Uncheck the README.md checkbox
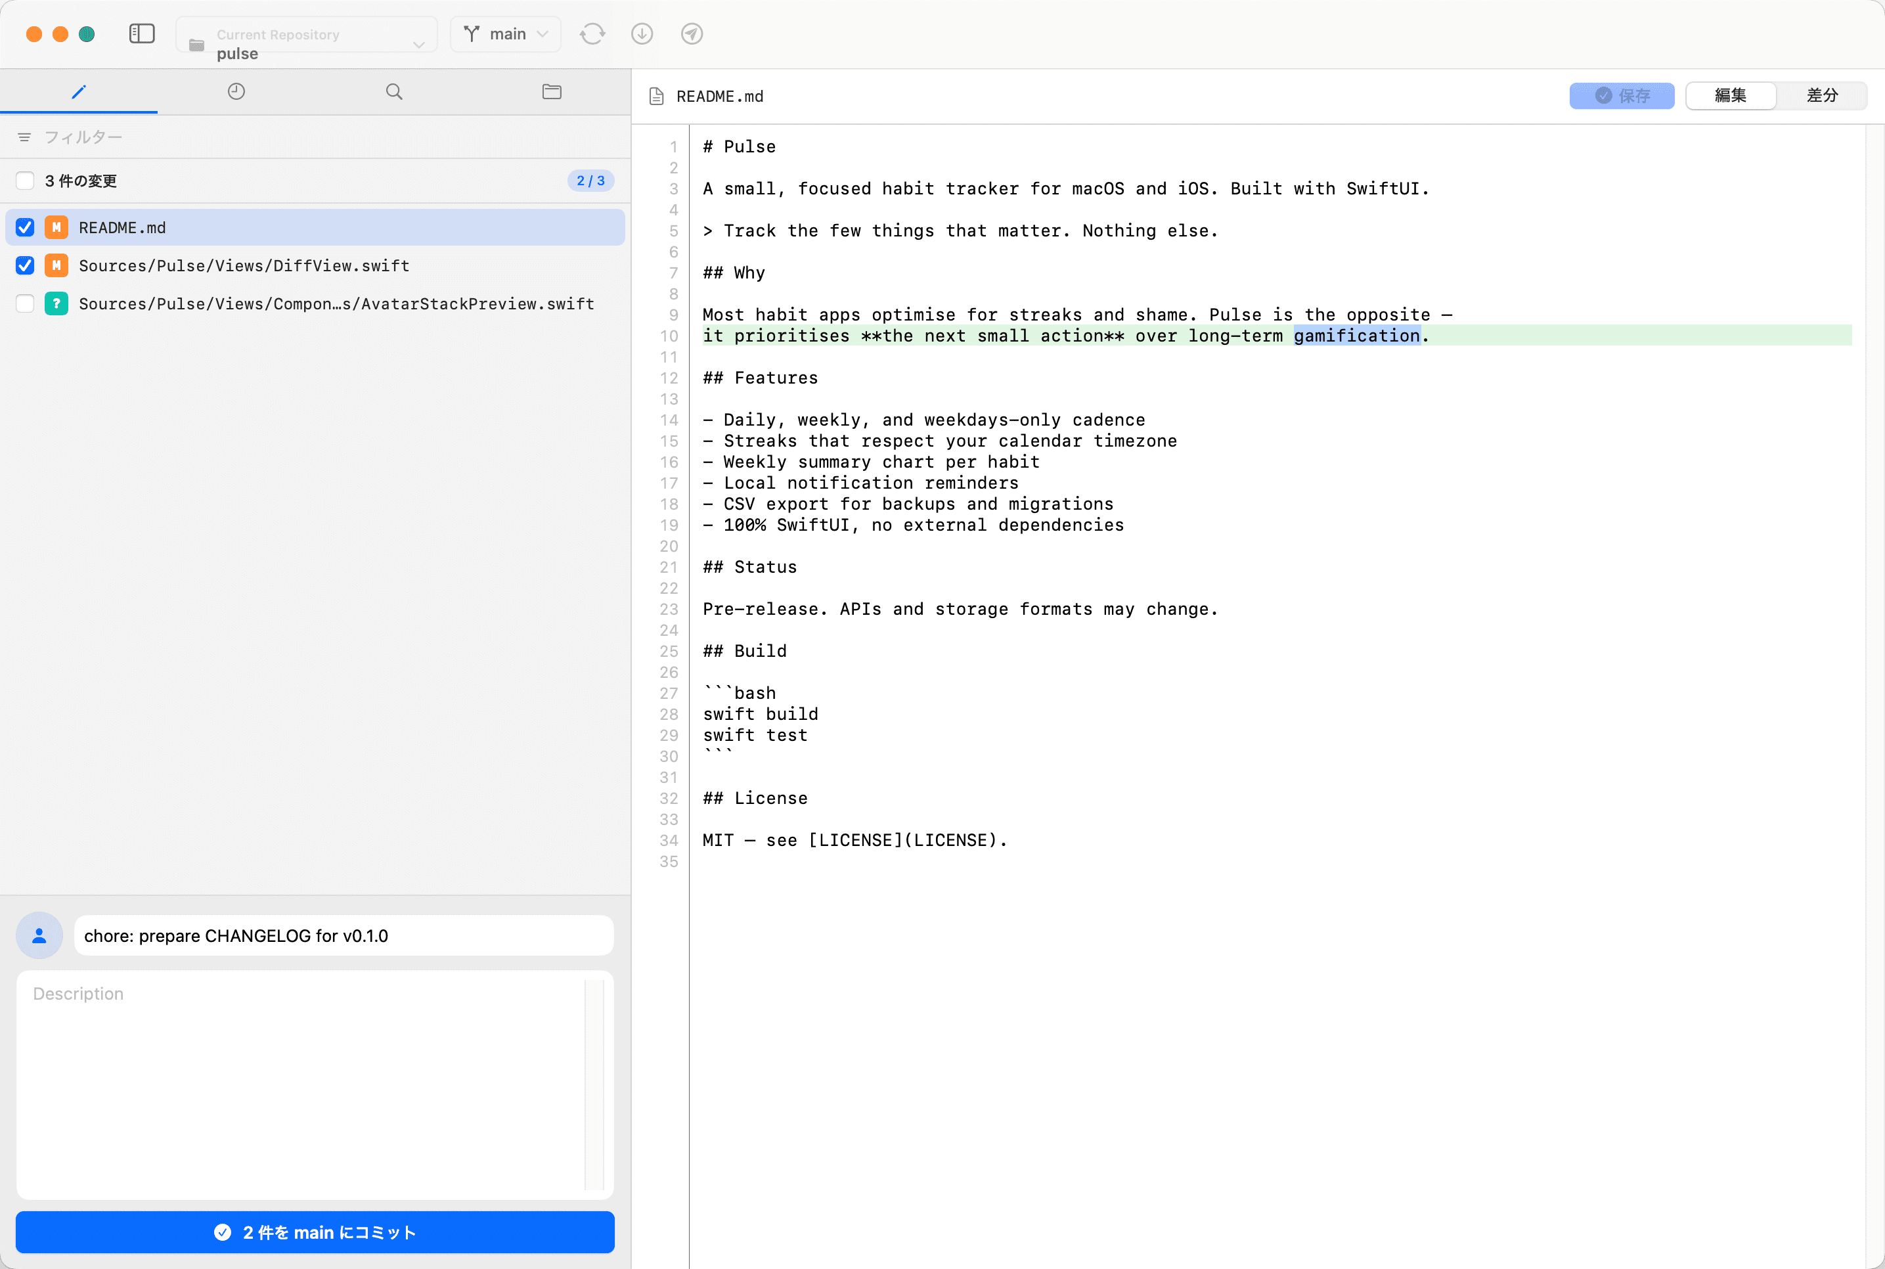 click(x=25, y=227)
